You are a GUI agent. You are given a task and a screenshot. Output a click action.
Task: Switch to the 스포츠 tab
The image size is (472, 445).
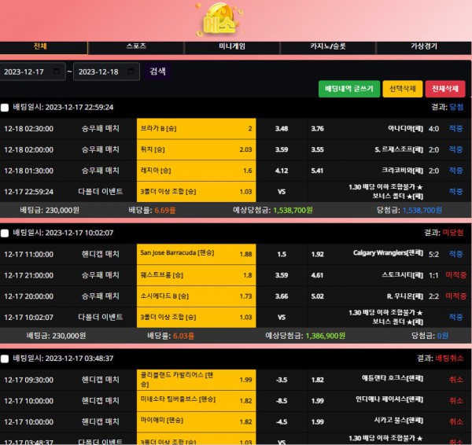click(x=136, y=46)
